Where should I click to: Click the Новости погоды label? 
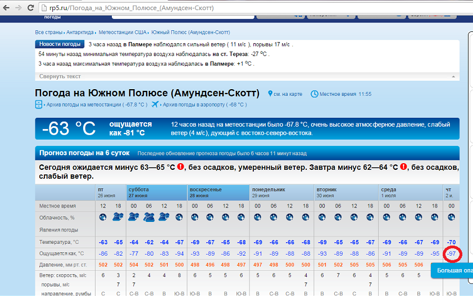coord(60,44)
